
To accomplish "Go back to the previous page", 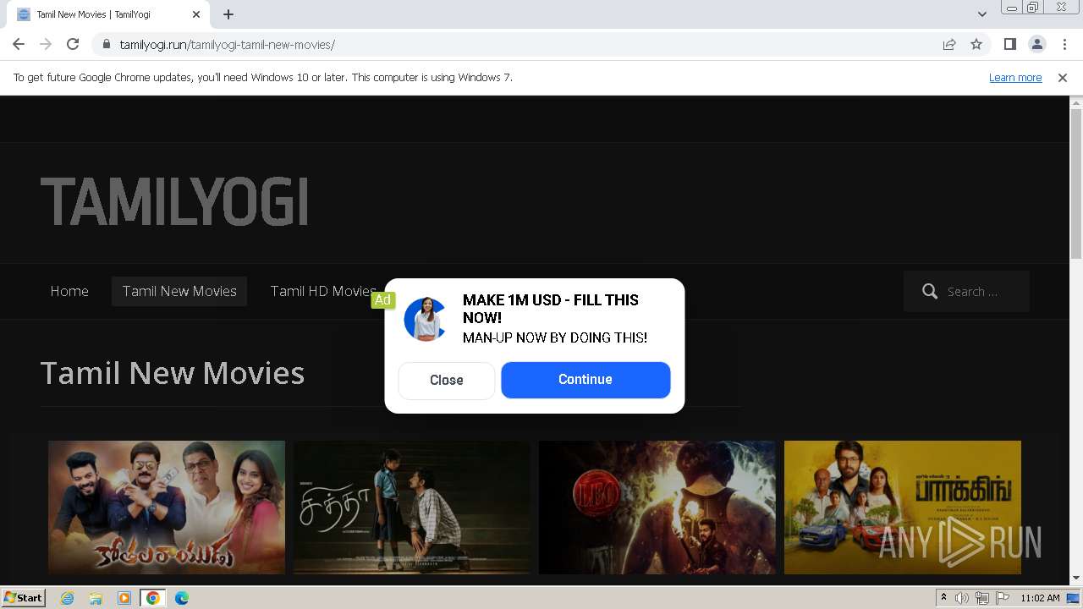I will click(x=19, y=44).
